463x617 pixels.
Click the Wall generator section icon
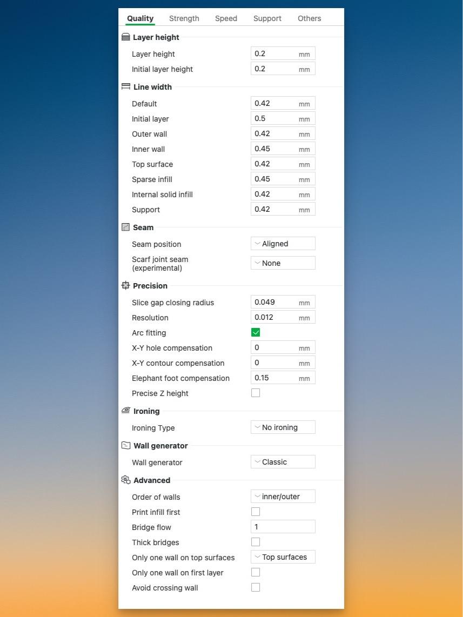pos(126,445)
